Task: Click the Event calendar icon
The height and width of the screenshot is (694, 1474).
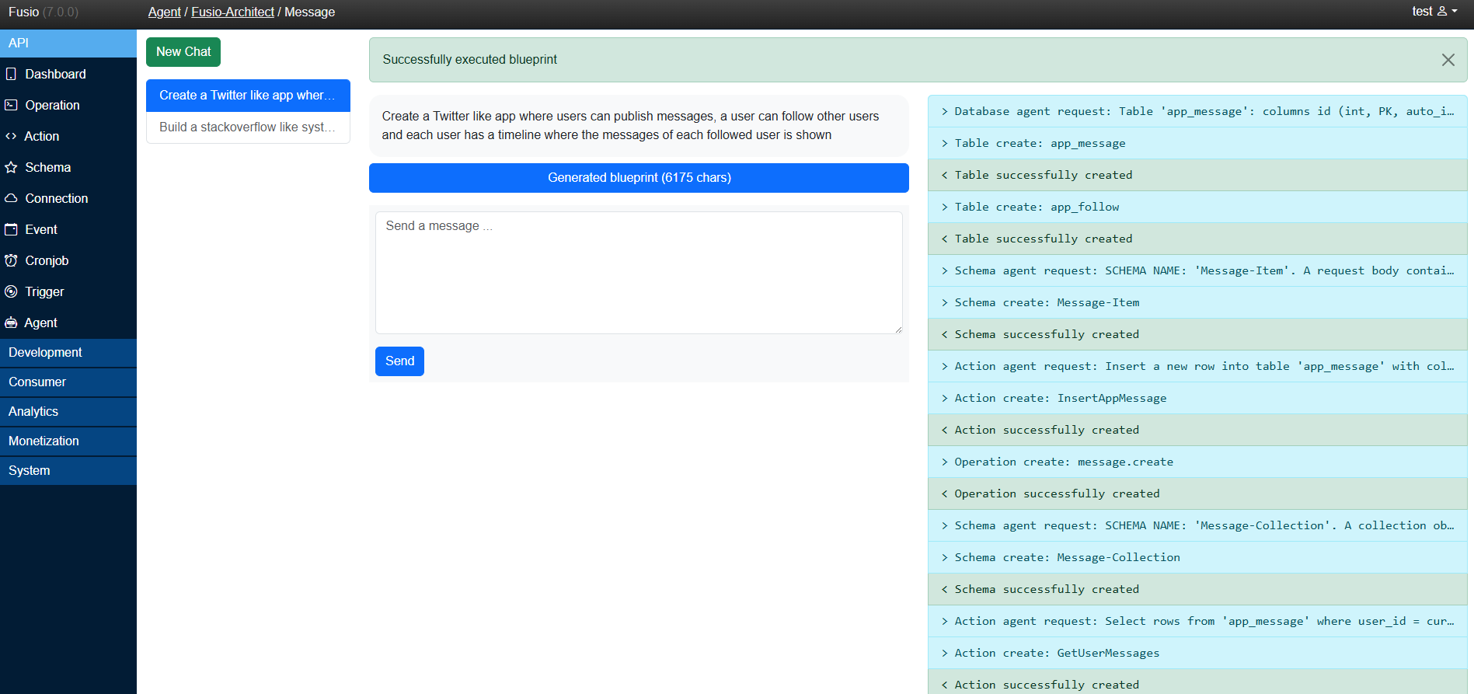Action: click(x=11, y=229)
